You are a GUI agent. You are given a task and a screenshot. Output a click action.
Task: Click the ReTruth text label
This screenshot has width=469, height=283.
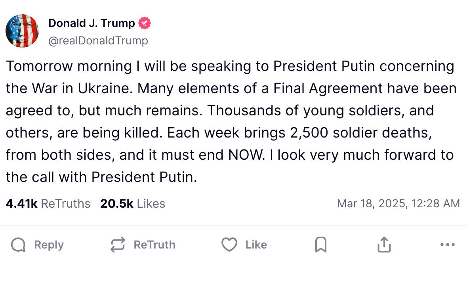tap(154, 245)
